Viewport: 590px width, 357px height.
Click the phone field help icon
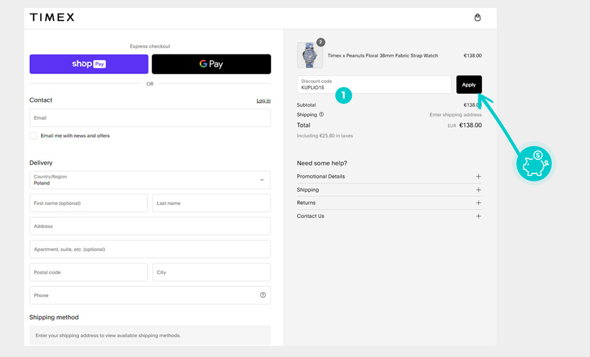(x=263, y=295)
